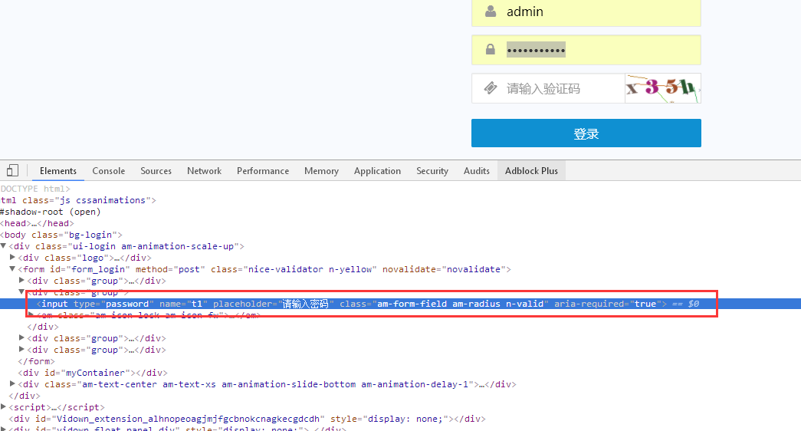Open the Elements tab
The image size is (801, 431).
tap(58, 171)
